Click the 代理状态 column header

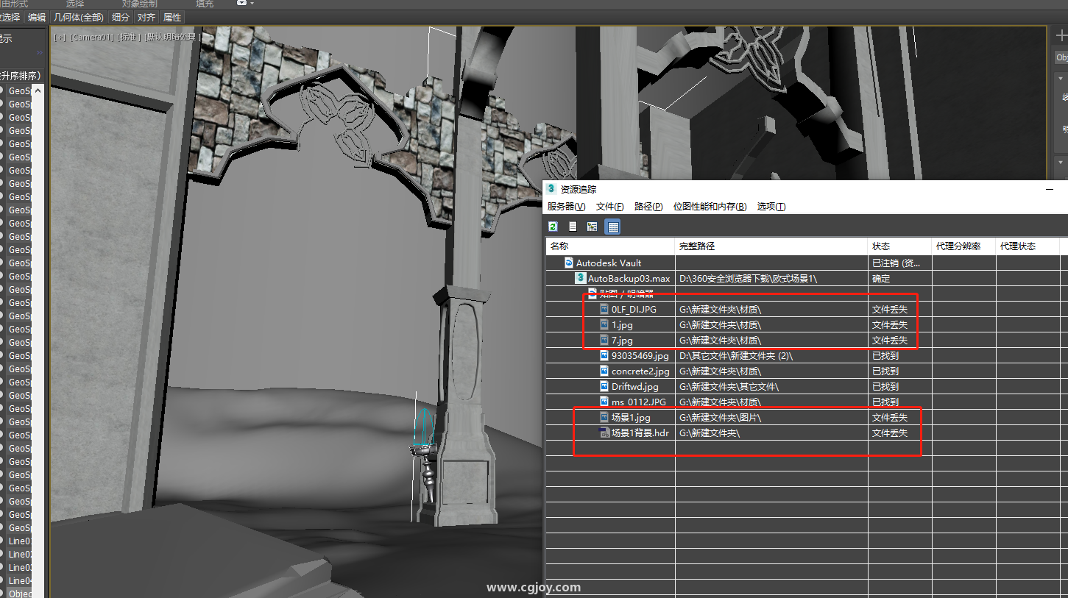[x=1028, y=246]
